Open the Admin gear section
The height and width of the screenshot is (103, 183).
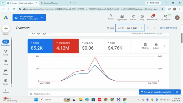(6, 82)
